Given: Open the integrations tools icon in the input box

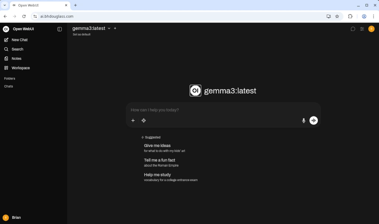Looking at the screenshot, I should 144,121.
